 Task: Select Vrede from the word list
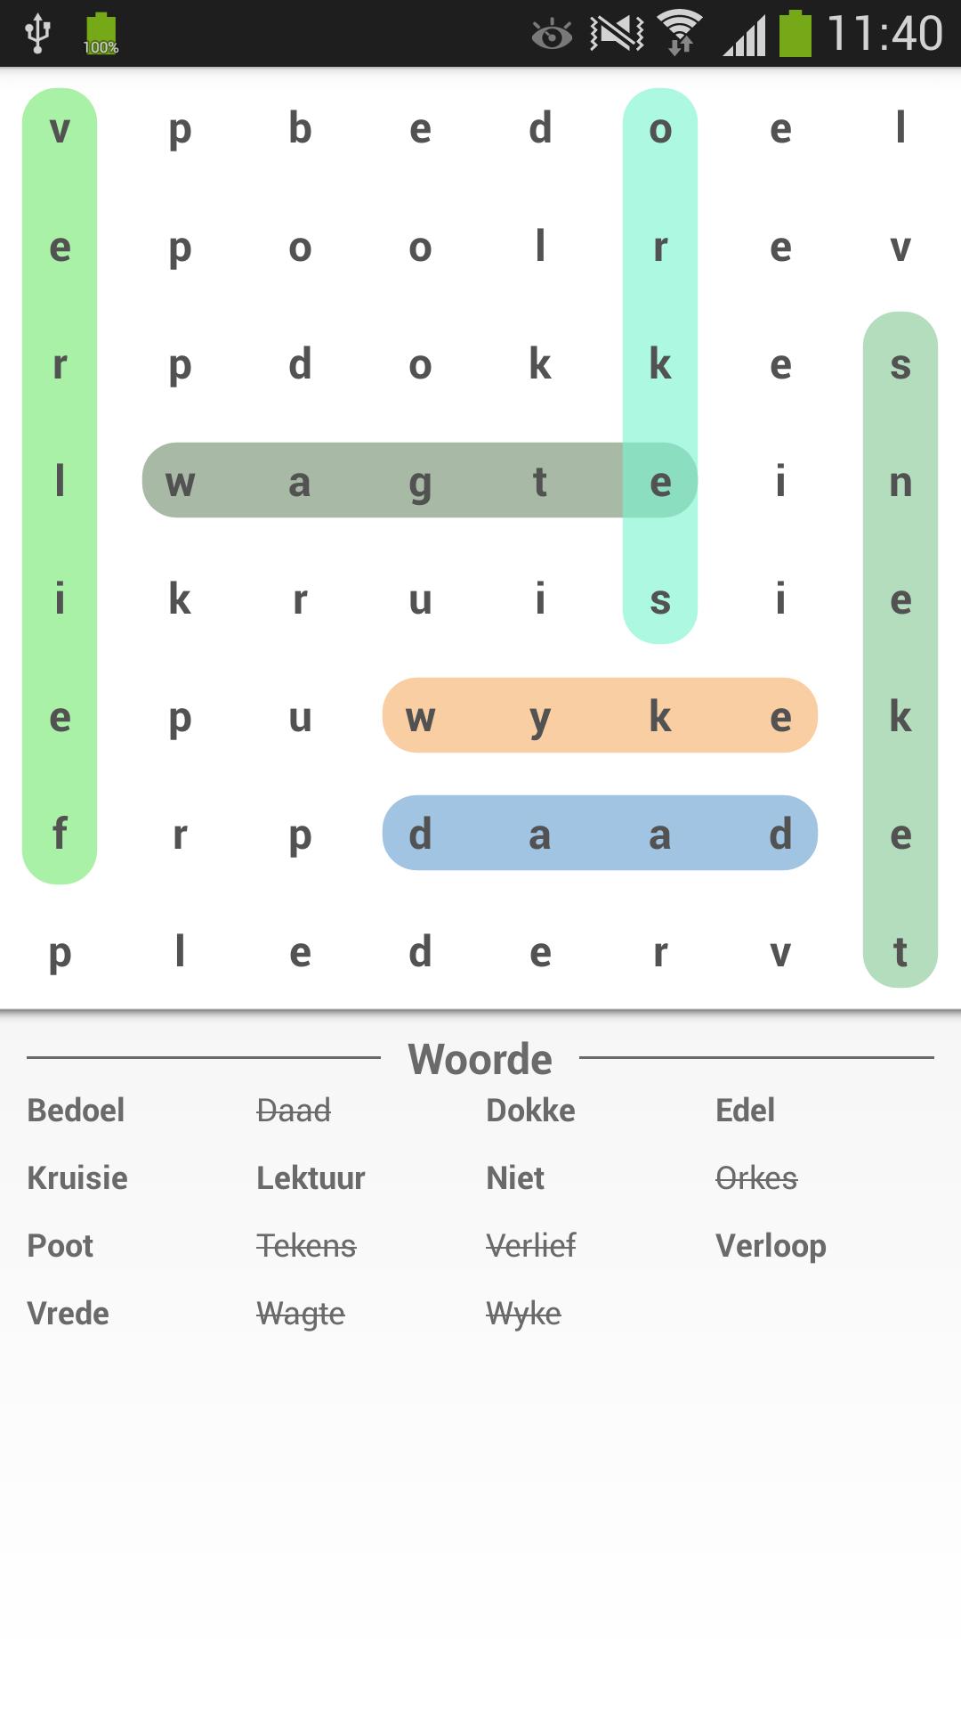tap(67, 1313)
